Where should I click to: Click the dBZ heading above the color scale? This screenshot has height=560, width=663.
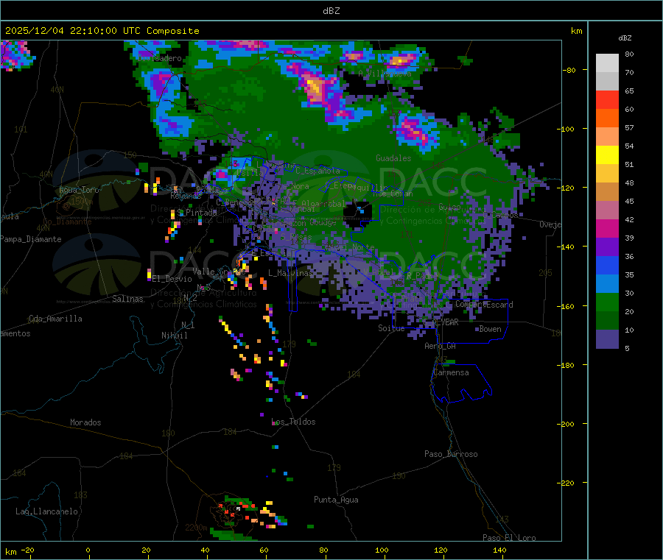[x=625, y=38]
